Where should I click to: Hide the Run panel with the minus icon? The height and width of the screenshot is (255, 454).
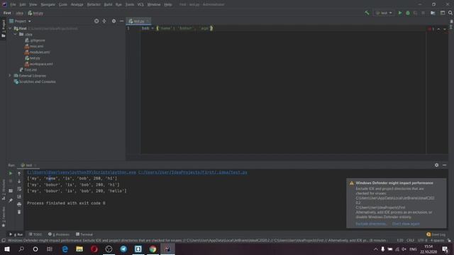pyautogui.click(x=445, y=165)
